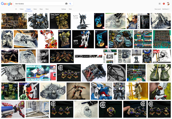Screen dimensions: 172x119
Task: Open the Dead Turtle Zaku thumbnail
Action: (x=60, y=21)
